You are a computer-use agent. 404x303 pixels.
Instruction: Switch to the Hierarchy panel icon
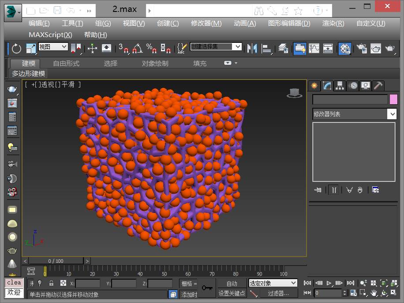(340, 86)
